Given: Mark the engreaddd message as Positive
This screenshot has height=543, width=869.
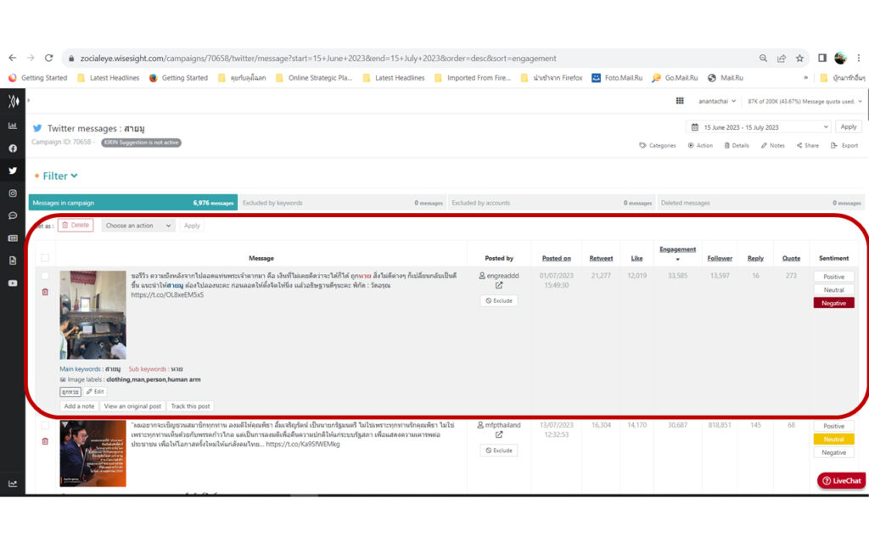Looking at the screenshot, I should [833, 277].
